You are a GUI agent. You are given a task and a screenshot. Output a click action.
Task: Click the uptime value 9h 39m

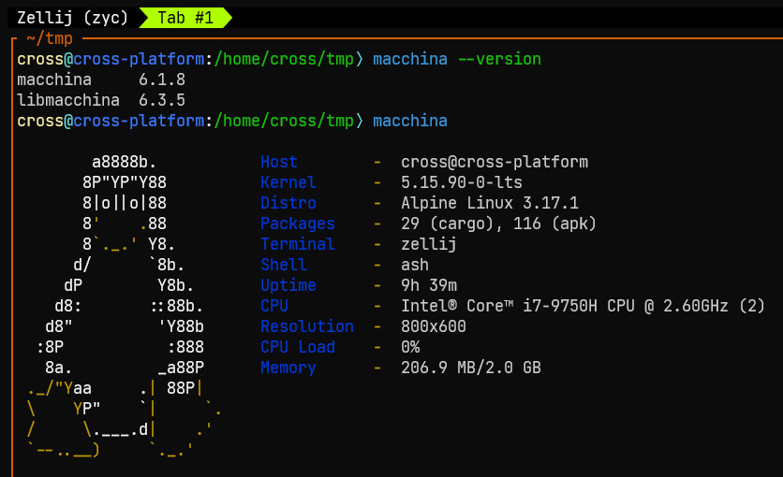[428, 285]
